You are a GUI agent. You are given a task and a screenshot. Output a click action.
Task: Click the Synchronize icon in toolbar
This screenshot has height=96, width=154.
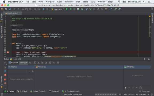10,9
